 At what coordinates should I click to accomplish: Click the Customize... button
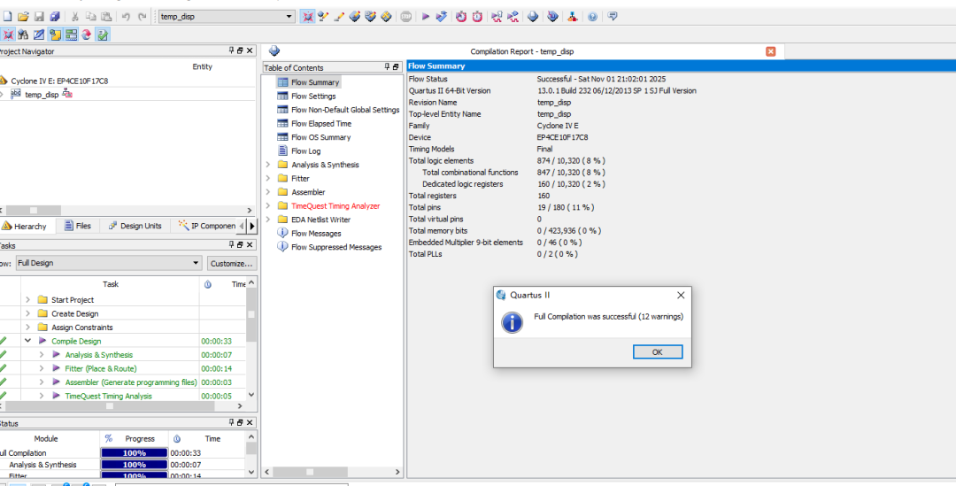232,264
